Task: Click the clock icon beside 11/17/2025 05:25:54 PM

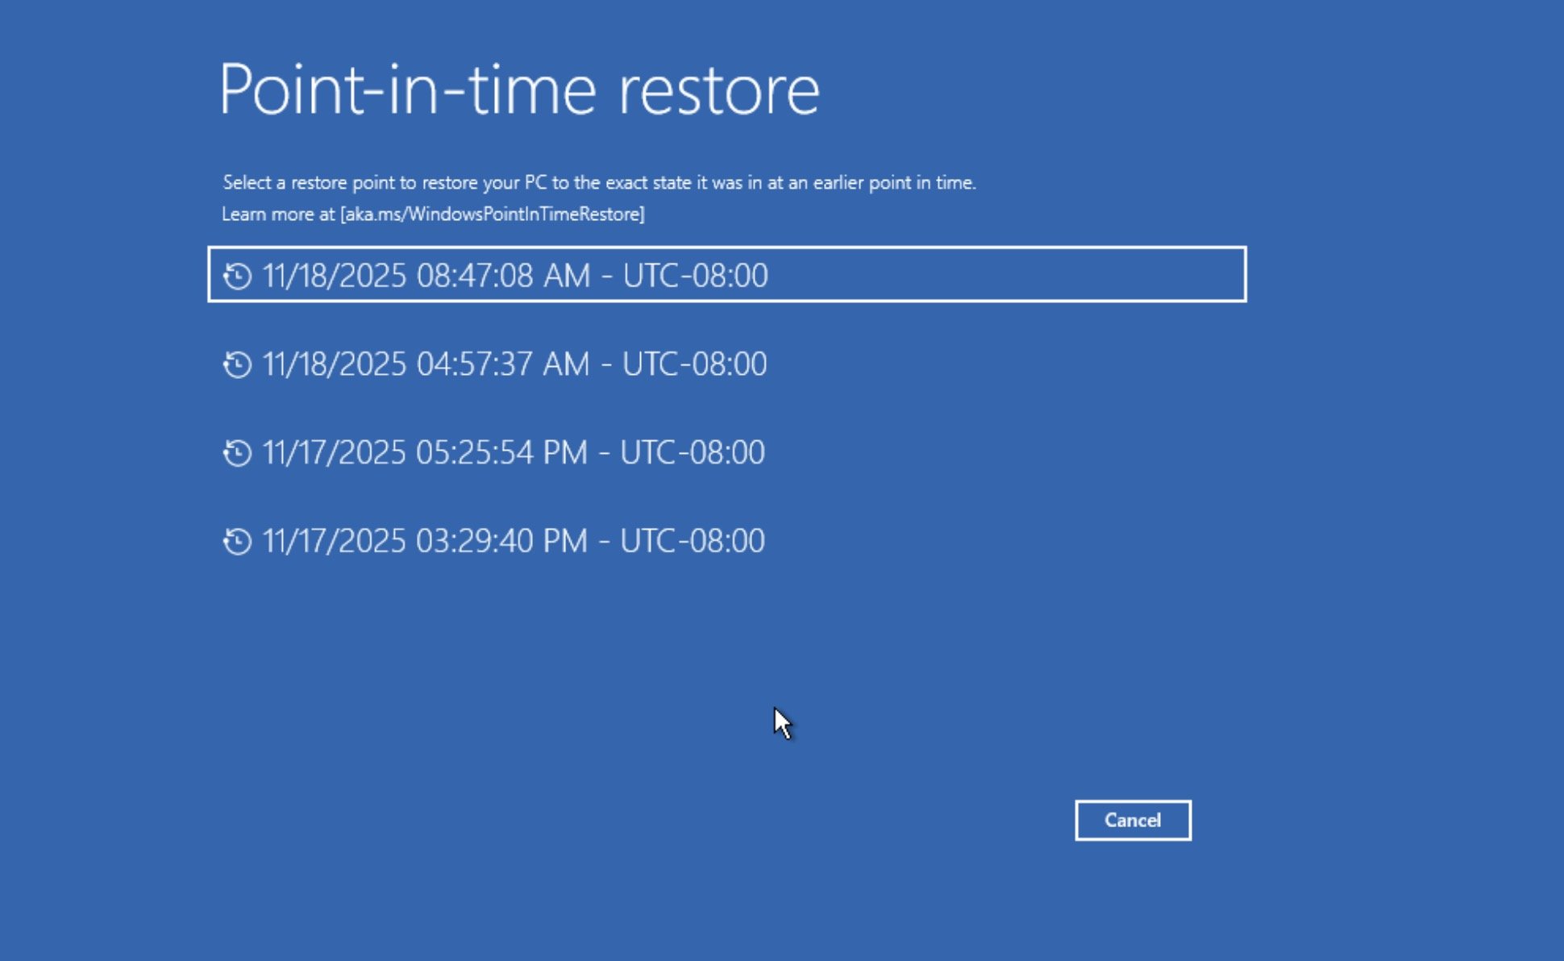Action: (236, 452)
